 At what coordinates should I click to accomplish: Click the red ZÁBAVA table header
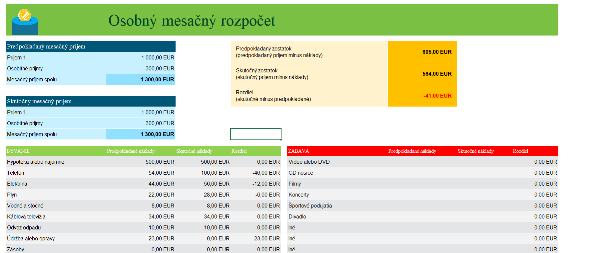point(299,151)
